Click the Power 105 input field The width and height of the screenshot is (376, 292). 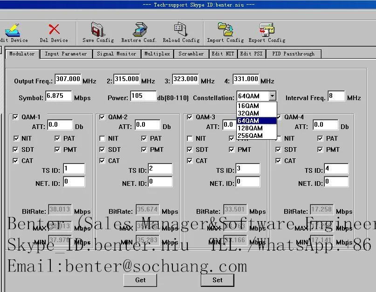click(143, 96)
